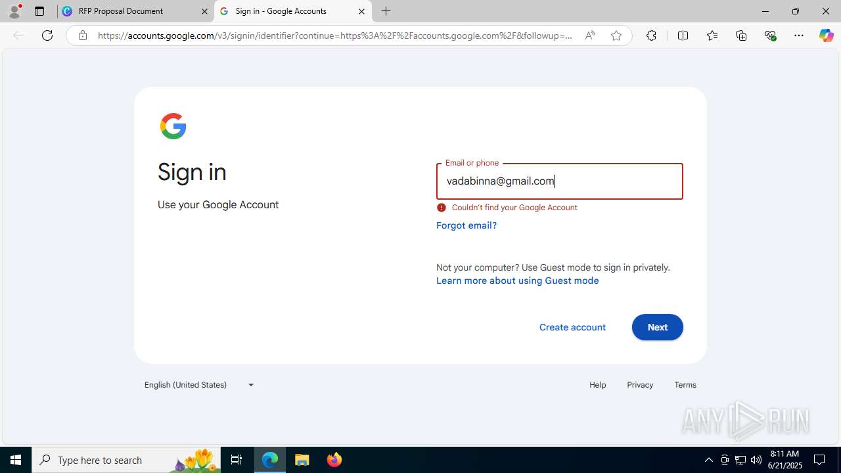Open a new browser tab
This screenshot has height=473, width=841.
(386, 11)
